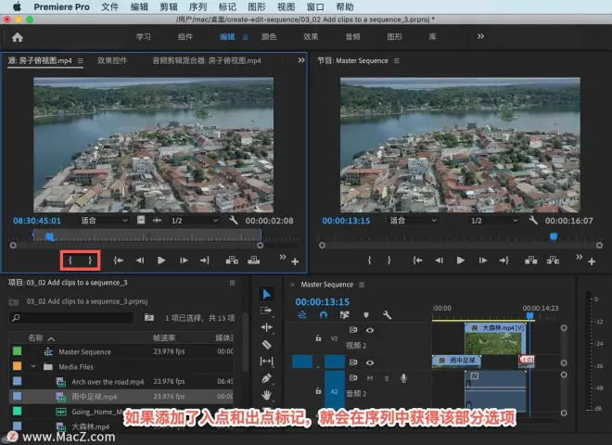Toggle V2 track lock
Image resolution: width=612 pixels, height=445 pixels.
click(x=318, y=338)
